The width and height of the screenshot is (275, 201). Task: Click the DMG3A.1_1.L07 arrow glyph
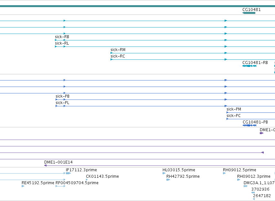(246, 186)
